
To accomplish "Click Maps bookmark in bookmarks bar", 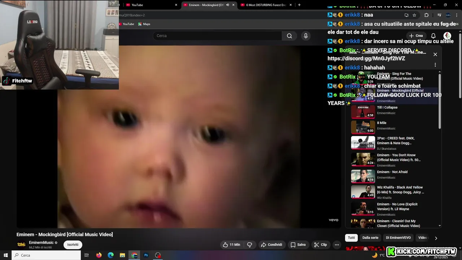I will 144,24.
